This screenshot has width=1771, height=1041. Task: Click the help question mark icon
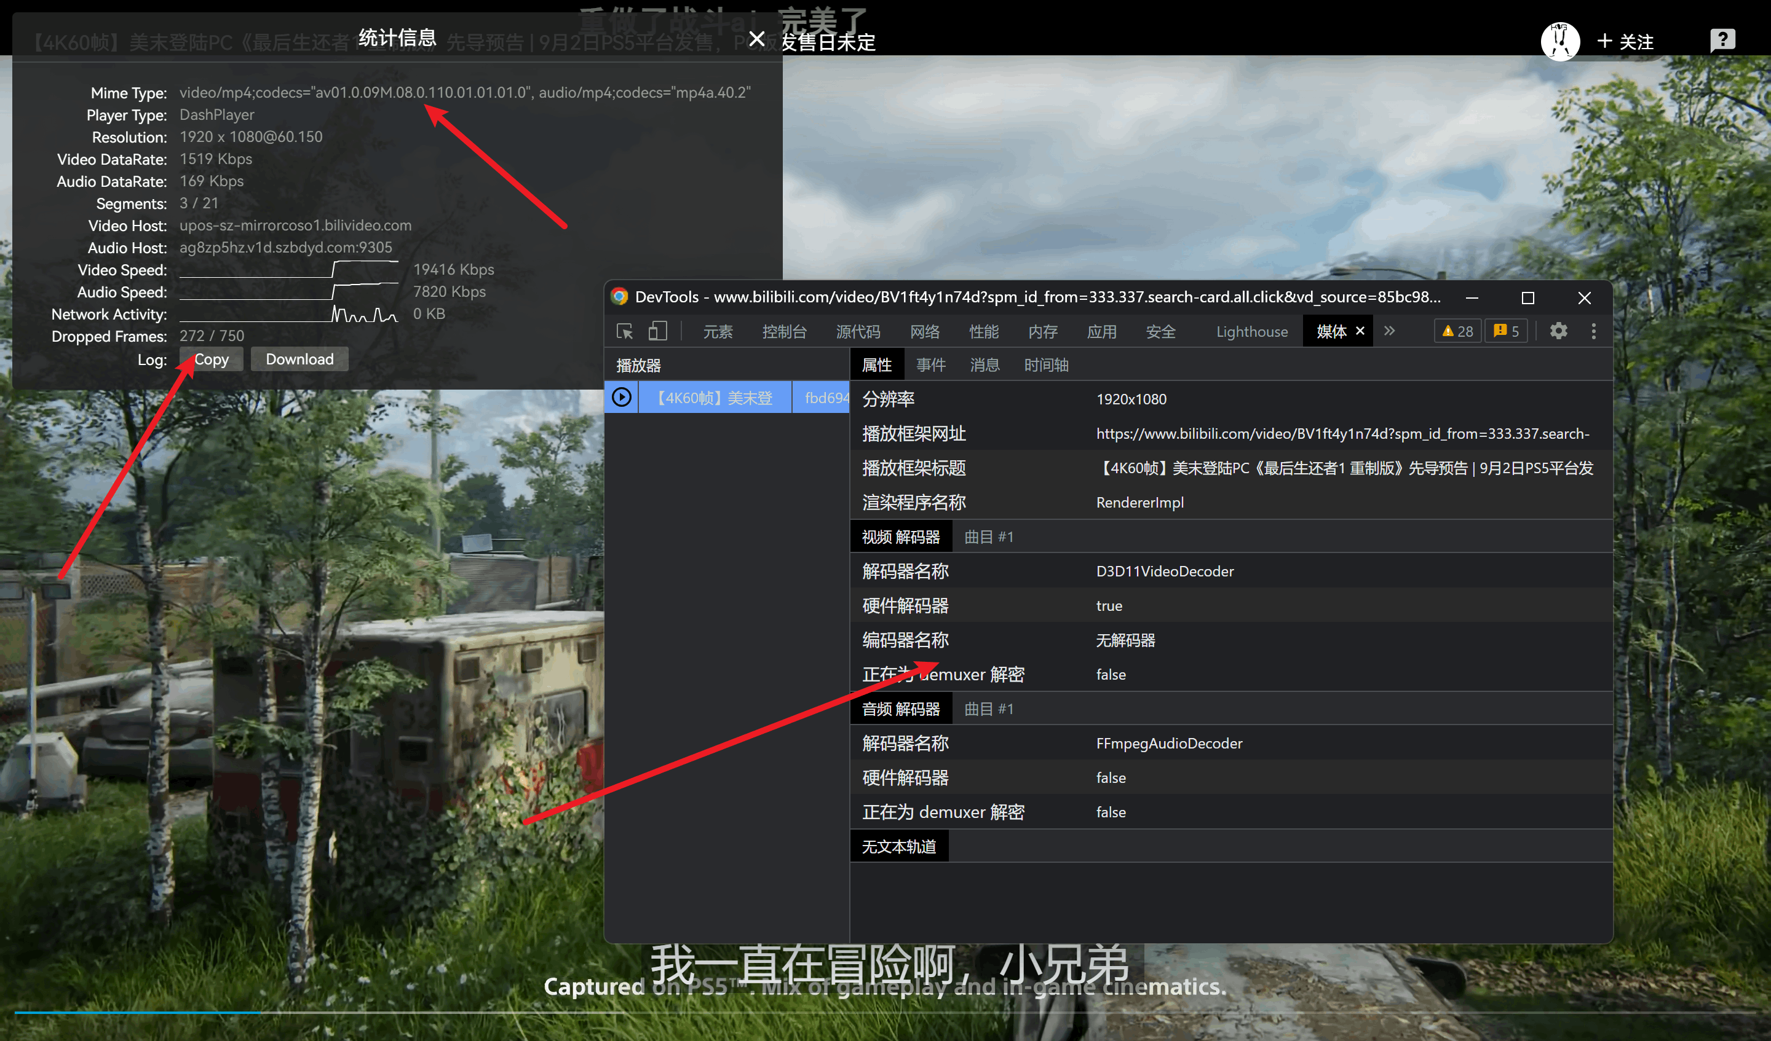click(x=1722, y=40)
